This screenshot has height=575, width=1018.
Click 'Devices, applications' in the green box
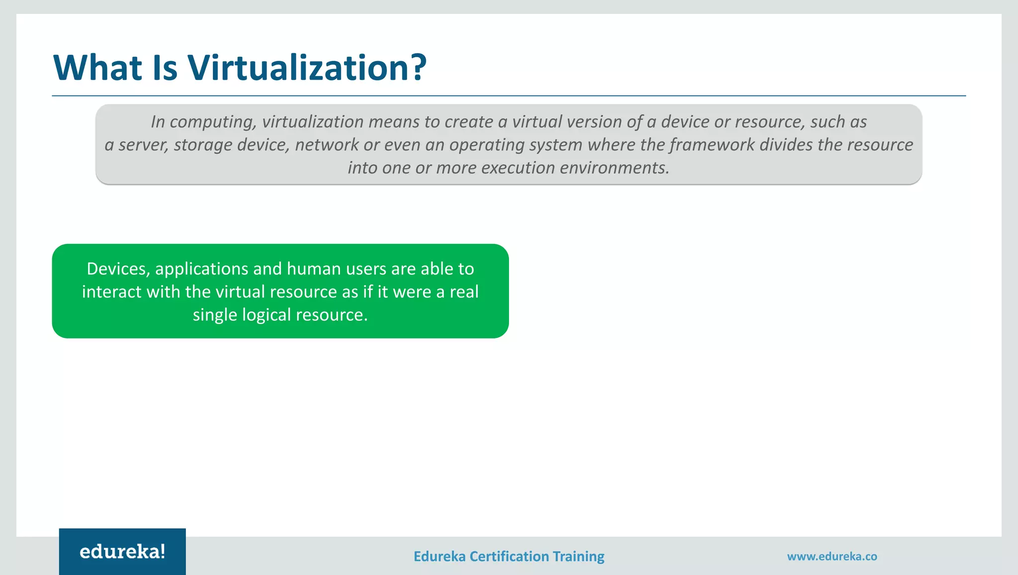(167, 269)
